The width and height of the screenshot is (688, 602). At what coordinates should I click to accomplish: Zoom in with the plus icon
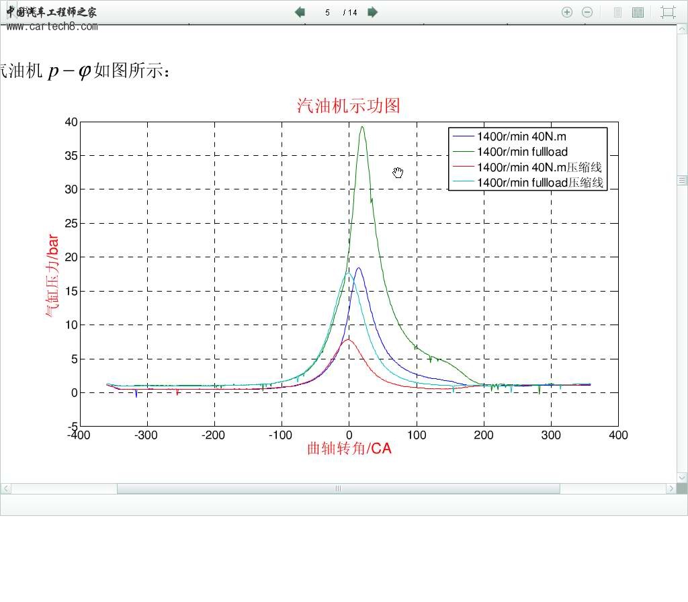point(567,12)
